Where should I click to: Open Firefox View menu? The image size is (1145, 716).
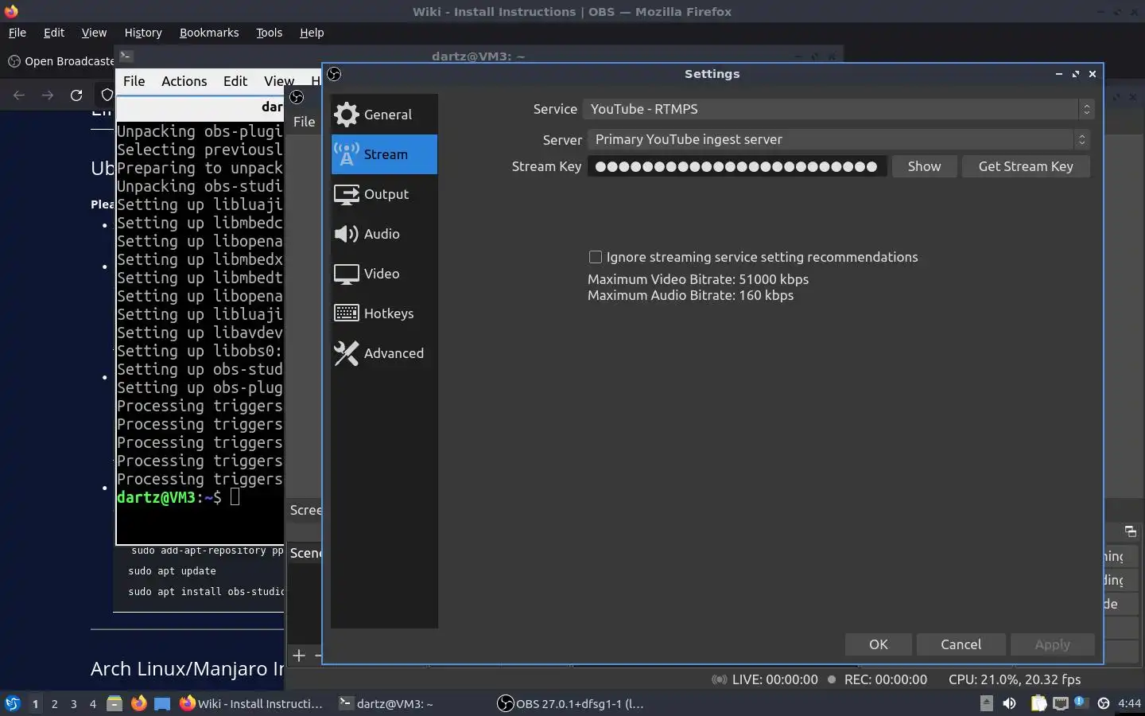click(94, 33)
